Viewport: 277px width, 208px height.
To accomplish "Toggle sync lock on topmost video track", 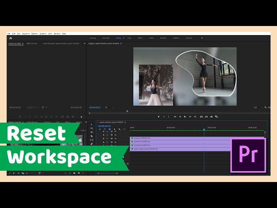I will tap(112, 132).
